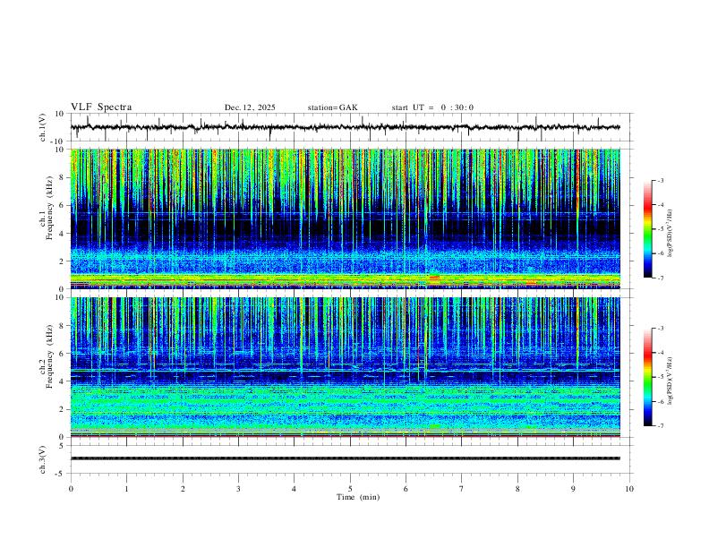This screenshot has height=548, width=709.
Task: Click the ch.3 flat voltage trace
Action: 345,458
